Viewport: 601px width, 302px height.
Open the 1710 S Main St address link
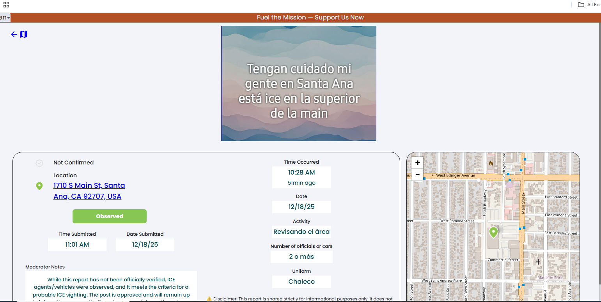coord(89,191)
